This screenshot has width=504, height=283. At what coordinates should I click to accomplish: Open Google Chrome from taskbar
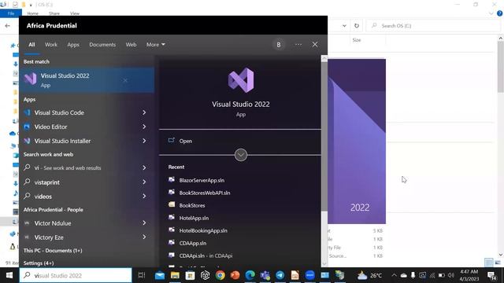point(220,275)
